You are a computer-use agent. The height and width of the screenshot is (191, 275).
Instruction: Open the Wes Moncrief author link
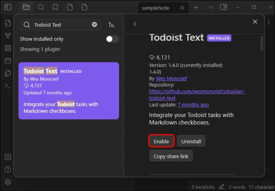pos(171,79)
